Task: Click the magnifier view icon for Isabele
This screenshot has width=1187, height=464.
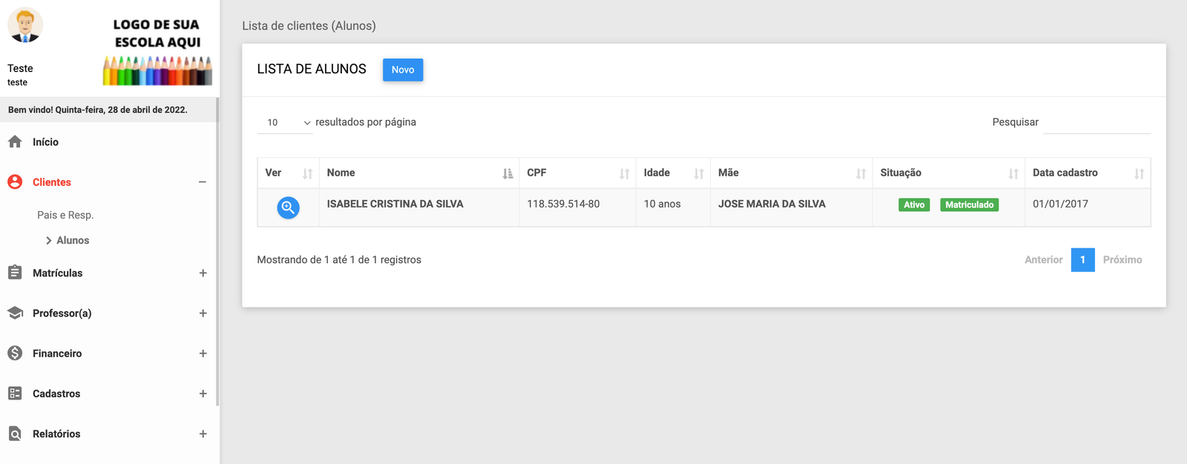Action: click(288, 208)
